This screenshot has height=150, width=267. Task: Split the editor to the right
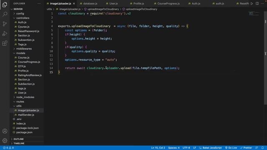coord(257,4)
